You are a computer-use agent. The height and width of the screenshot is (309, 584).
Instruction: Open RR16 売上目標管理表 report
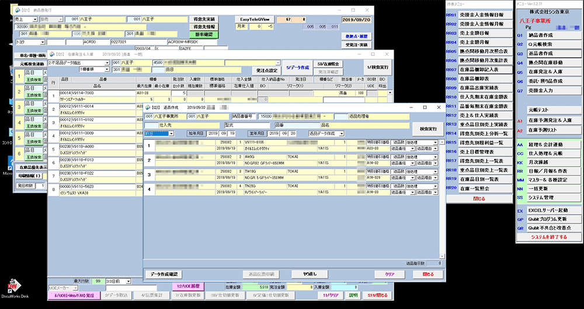[x=485, y=152]
